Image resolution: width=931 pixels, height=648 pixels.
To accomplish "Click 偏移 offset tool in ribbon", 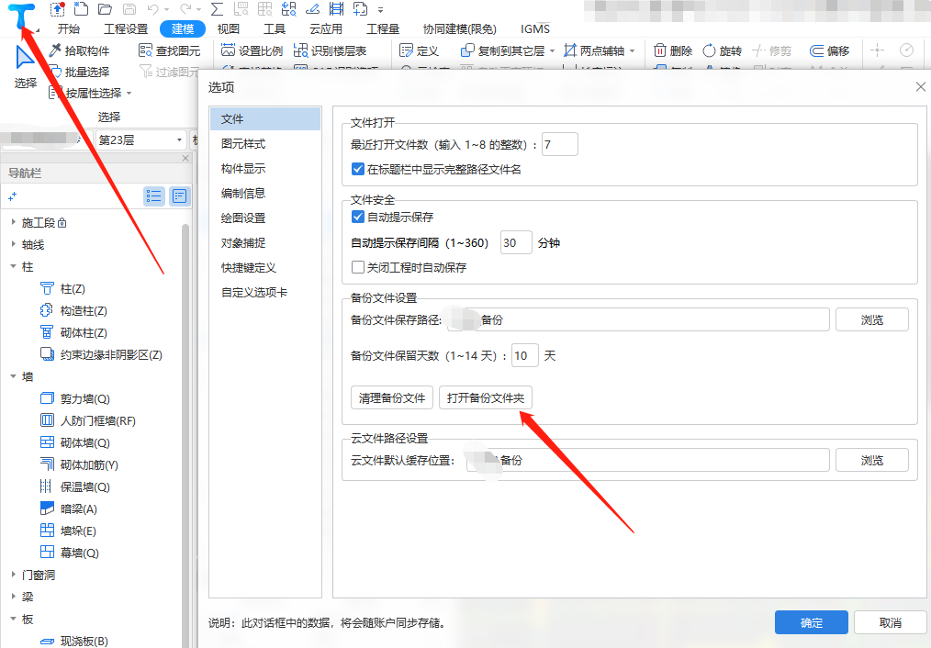I will point(829,51).
